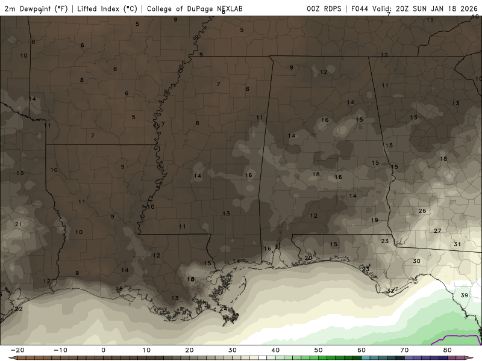The width and height of the screenshot is (482, 361).
Task: Click the right arrow end of colorbar
Action: click(x=469, y=358)
